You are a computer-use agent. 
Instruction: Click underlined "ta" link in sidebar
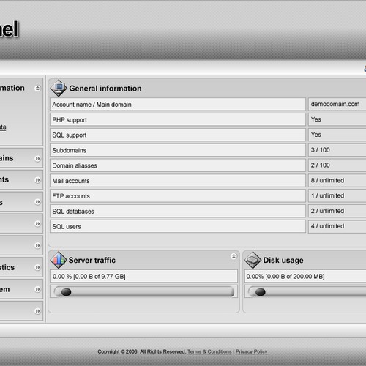pos(3,127)
